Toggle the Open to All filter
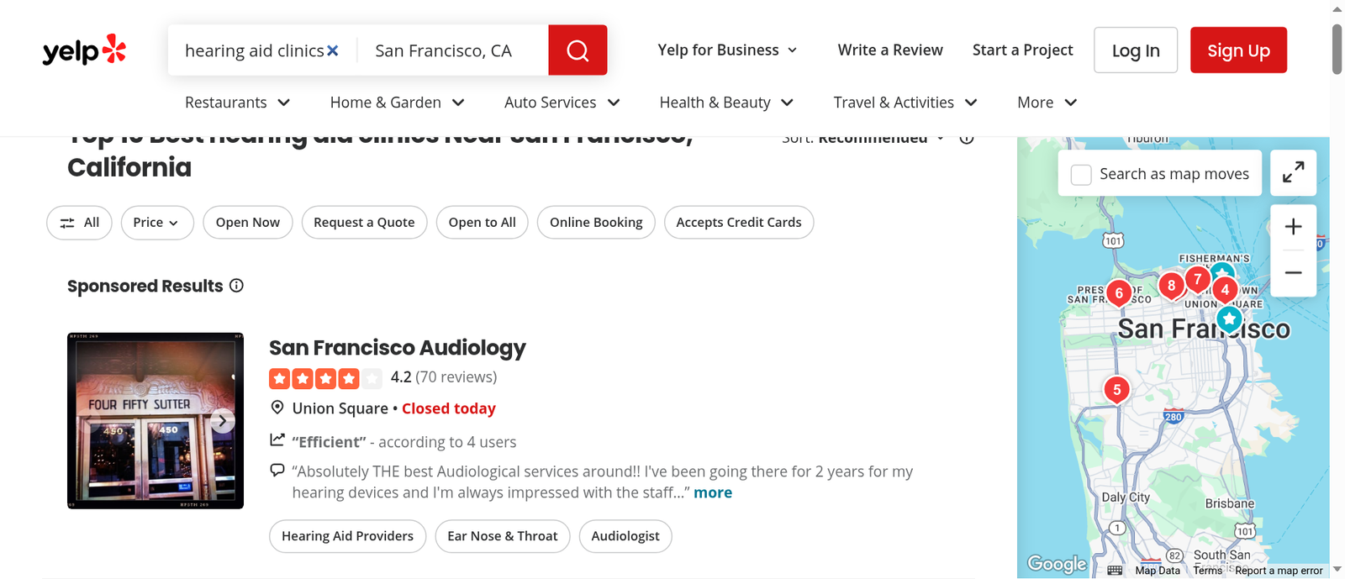The width and height of the screenshot is (1345, 579). coord(482,223)
